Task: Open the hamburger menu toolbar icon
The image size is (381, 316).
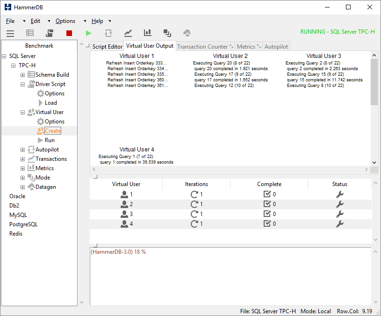Action: pyautogui.click(x=10, y=33)
